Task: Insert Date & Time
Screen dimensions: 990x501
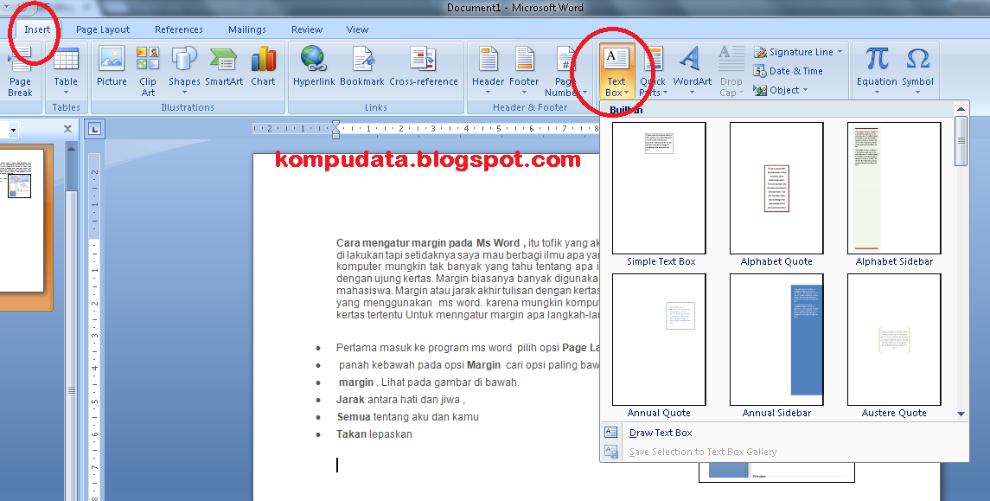Action: point(789,71)
